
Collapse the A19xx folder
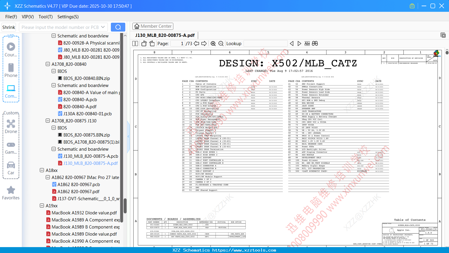(42, 206)
